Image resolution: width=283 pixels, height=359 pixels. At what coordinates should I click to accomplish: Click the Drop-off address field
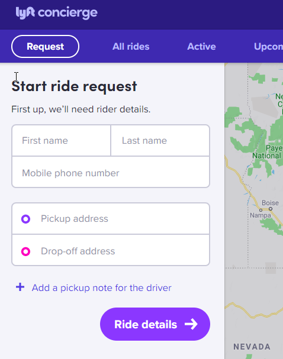pos(111,250)
